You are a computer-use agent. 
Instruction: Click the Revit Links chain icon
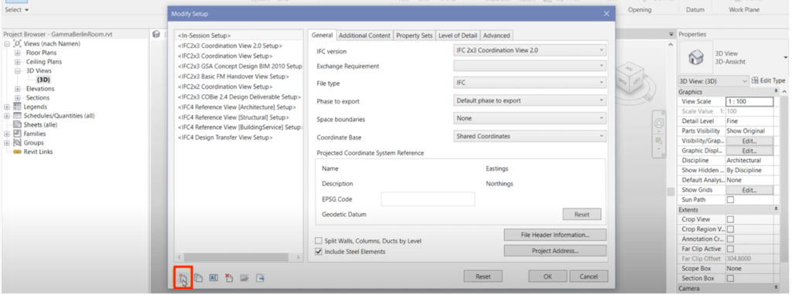pos(17,152)
